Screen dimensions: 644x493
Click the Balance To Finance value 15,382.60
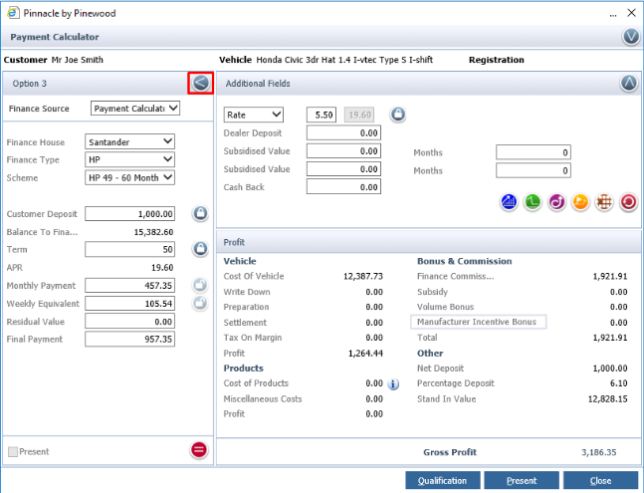(153, 232)
